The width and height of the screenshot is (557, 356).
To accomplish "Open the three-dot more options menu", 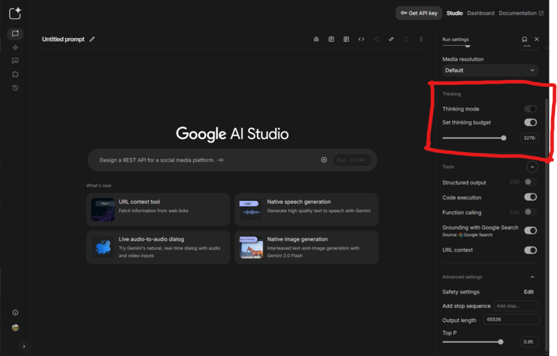I will coord(421,40).
